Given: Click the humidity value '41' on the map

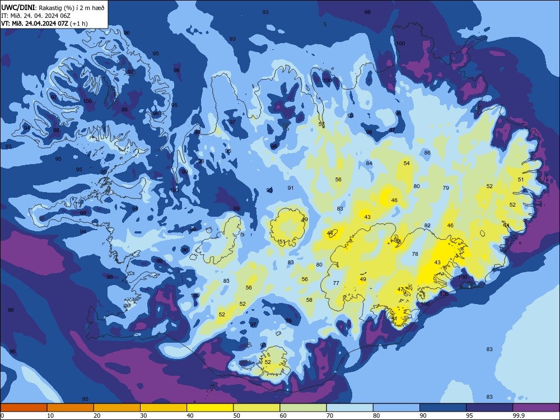Looking at the screenshot, I should [394, 318].
